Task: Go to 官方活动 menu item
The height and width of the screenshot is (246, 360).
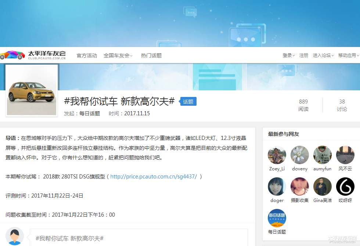Action: 87,55
